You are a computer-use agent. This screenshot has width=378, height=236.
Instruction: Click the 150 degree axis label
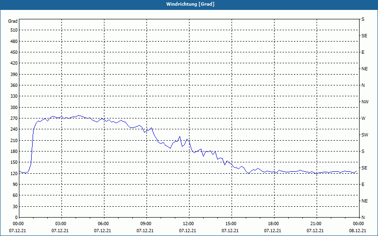(14, 162)
